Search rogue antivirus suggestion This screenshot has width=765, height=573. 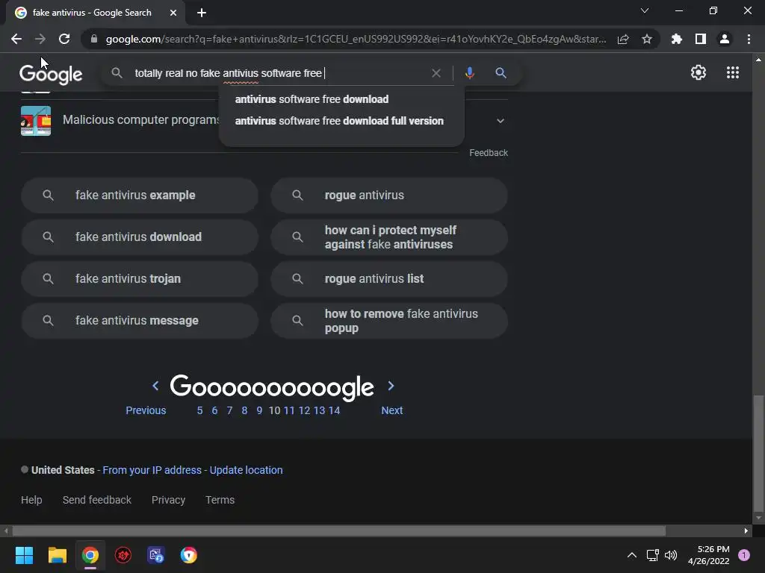(388, 195)
